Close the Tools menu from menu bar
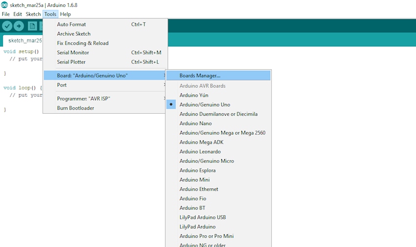 pyautogui.click(x=50, y=14)
